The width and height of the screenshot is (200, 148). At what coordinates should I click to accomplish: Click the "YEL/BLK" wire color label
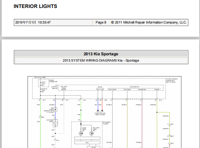(x=124, y=105)
